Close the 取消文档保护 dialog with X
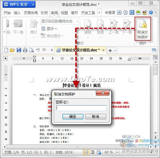The height and width of the screenshot is (158, 160). [x=103, y=93]
